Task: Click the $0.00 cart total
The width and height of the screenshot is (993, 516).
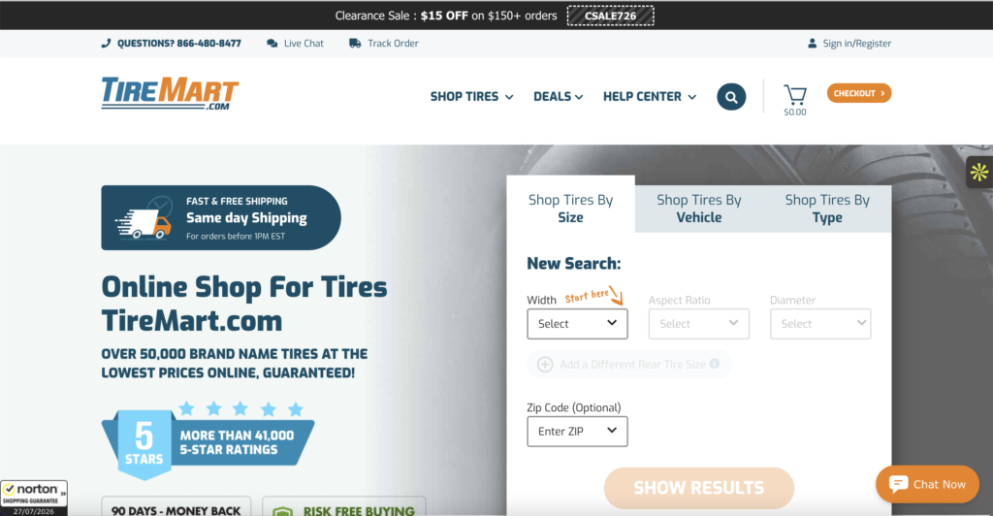Action: 795,113
